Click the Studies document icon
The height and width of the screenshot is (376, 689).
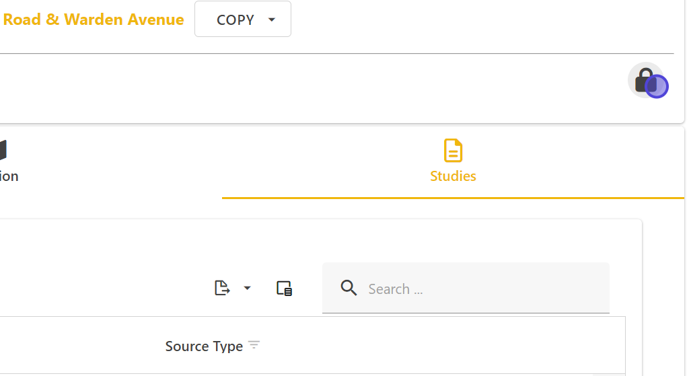453,150
